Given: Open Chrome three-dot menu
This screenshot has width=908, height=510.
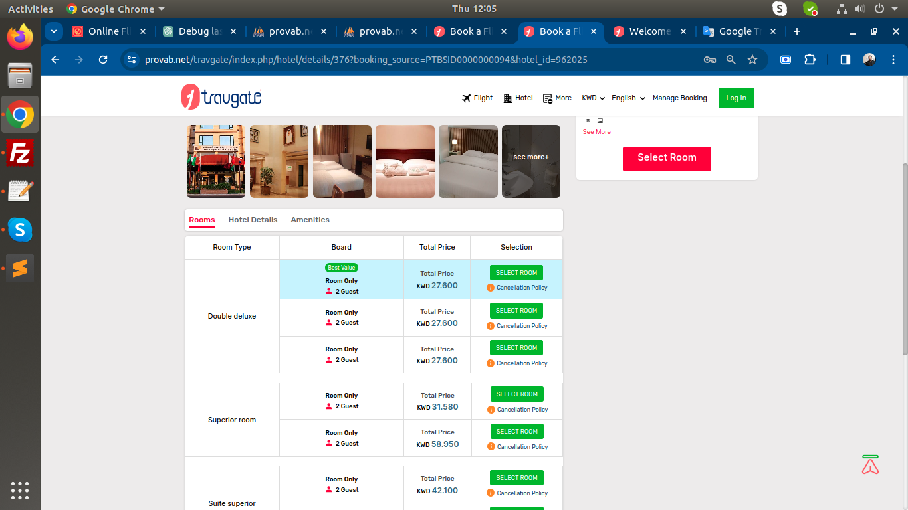Looking at the screenshot, I should [892, 60].
